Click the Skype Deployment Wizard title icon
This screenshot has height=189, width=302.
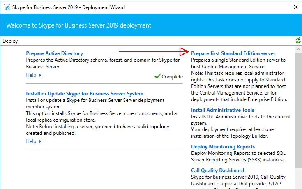pyautogui.click(x=7, y=7)
